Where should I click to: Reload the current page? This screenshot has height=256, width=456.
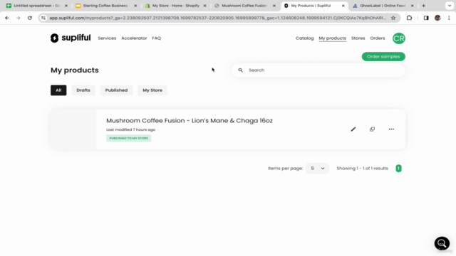pos(30,18)
